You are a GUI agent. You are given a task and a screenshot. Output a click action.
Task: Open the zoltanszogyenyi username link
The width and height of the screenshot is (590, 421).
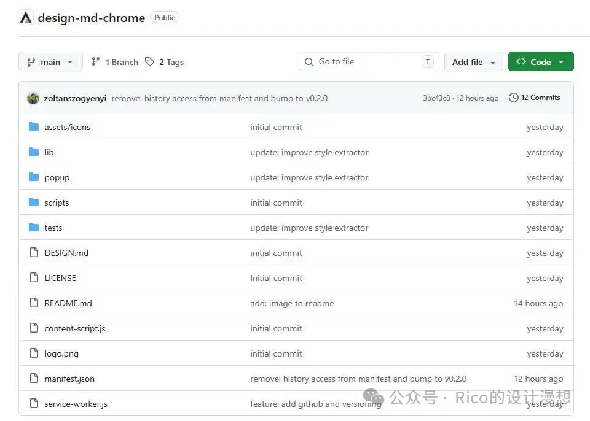[75, 98]
